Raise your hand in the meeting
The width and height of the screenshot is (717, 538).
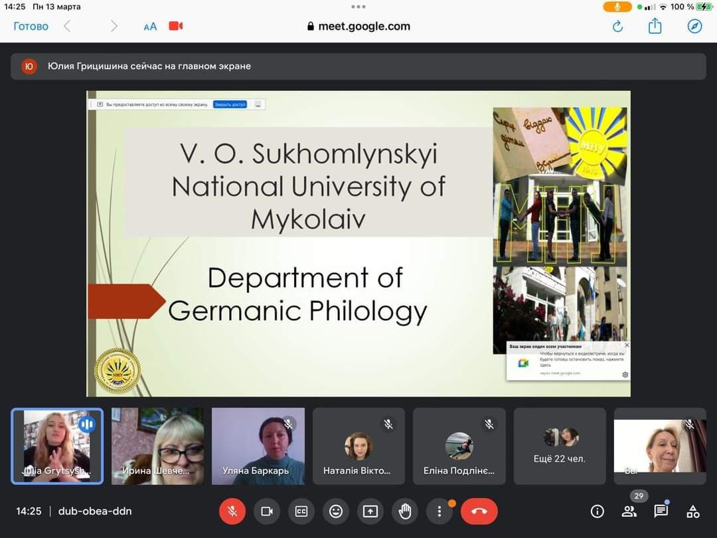click(x=405, y=511)
